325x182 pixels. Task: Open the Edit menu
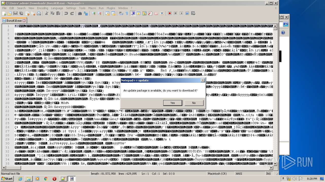11,8
